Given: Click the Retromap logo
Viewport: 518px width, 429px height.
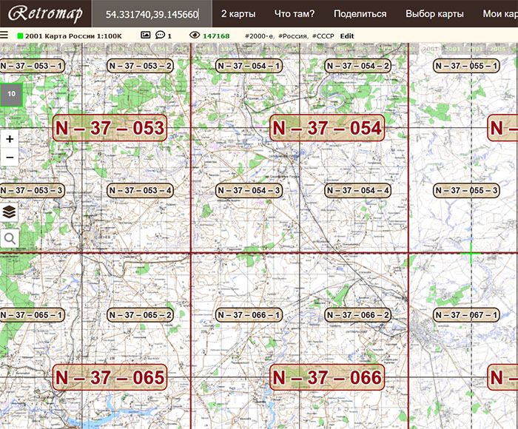Looking at the screenshot, I should pyautogui.click(x=45, y=14).
